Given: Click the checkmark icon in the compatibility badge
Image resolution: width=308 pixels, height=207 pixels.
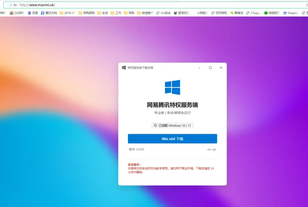Looking at the screenshot, I should pos(155,125).
